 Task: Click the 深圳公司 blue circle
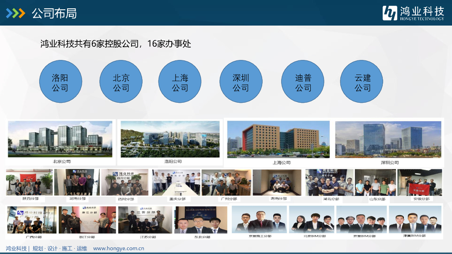tap(241, 82)
